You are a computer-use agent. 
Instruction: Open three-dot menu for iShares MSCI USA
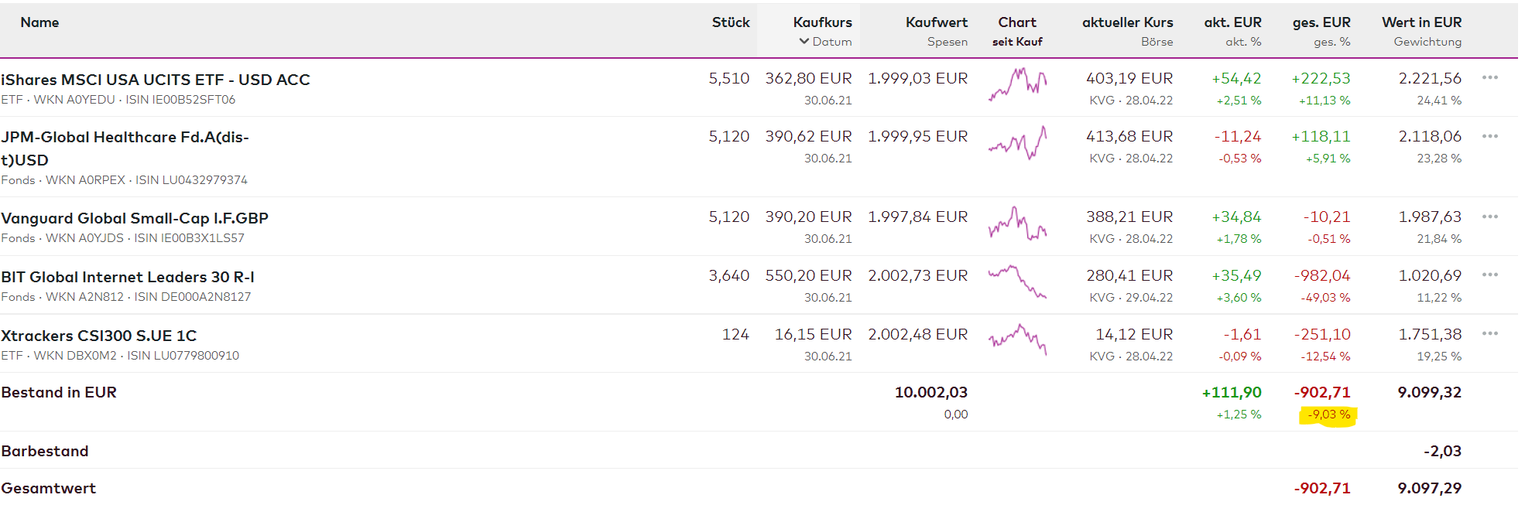click(1489, 78)
